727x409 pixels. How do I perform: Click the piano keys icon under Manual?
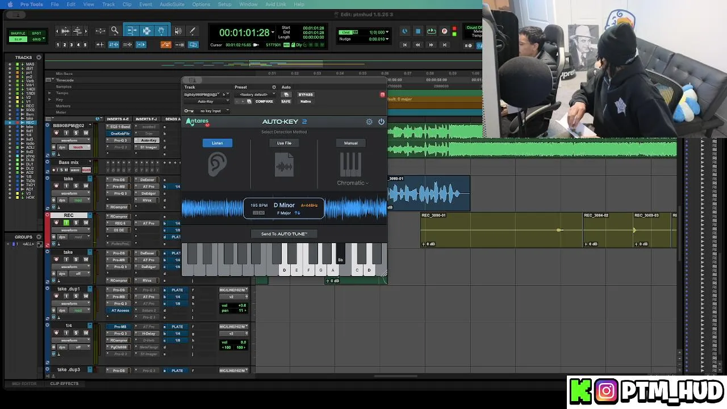coord(350,164)
